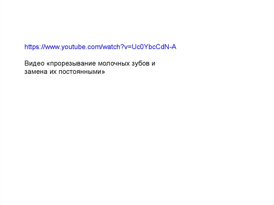Click 'youtube.com' within the blue link
This screenshot has height=205, width=274.
[81, 47]
